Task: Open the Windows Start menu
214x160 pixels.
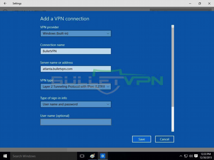Action: [x=5, y=156]
